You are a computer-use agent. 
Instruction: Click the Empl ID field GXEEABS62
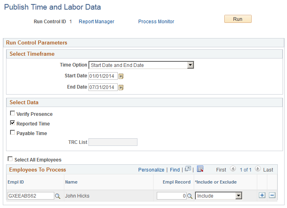tap(31, 196)
